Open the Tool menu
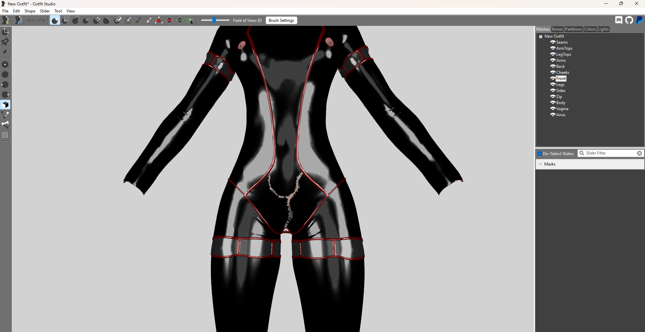Screen dimensions: 645x332 point(58,11)
